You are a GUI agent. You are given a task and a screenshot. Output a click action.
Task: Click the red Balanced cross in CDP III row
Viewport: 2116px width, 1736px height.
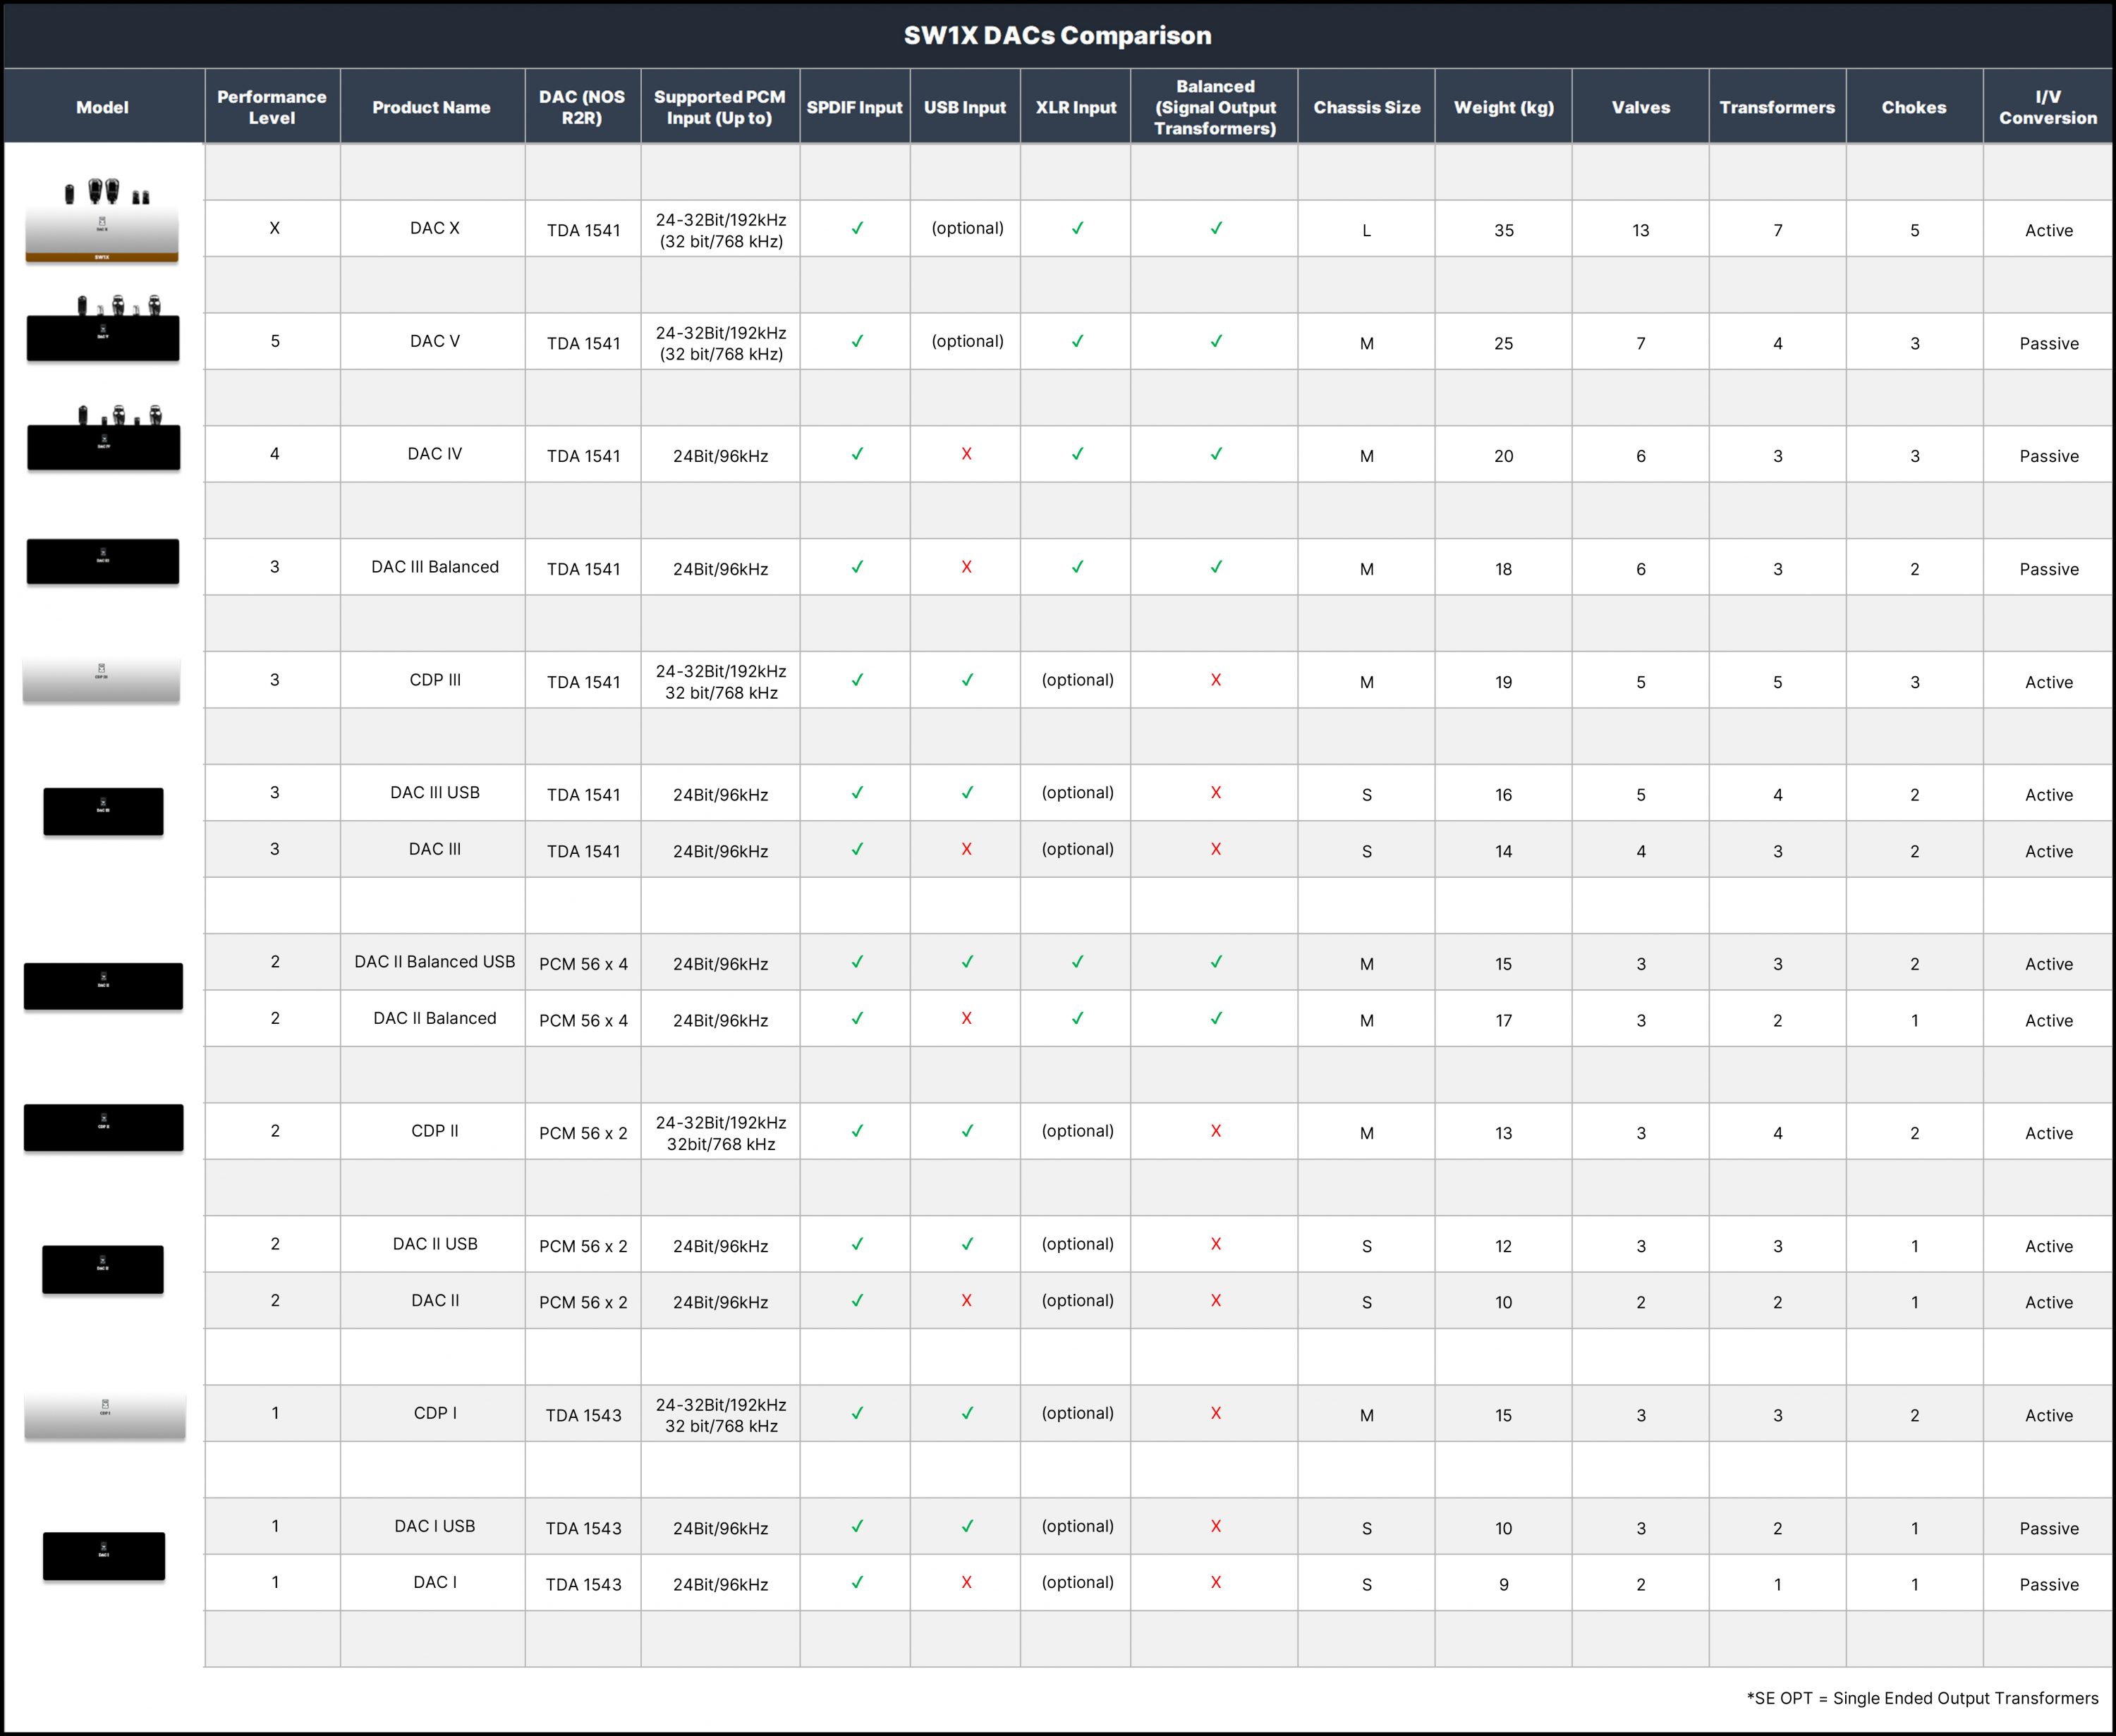point(1215,680)
